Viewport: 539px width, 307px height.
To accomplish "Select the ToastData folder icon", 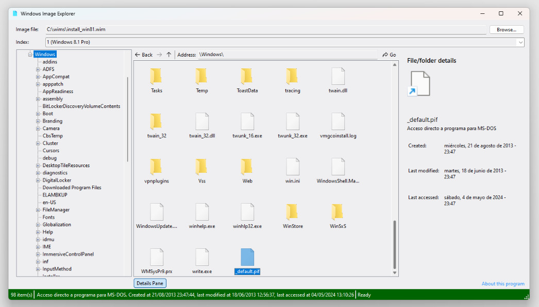I will pyautogui.click(x=247, y=76).
